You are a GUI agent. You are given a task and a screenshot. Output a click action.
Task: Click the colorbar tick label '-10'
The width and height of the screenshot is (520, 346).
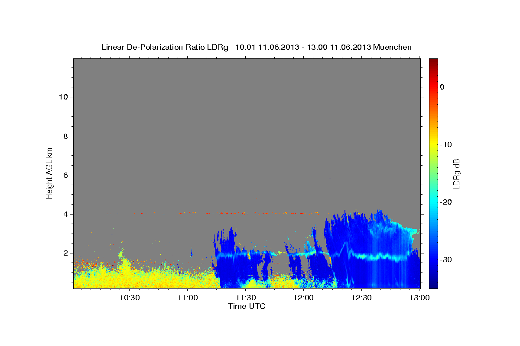point(446,144)
